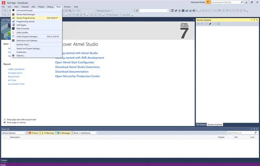Launch Data Visualizer
Screen dimensions: 260x166
click(x=36, y=29)
